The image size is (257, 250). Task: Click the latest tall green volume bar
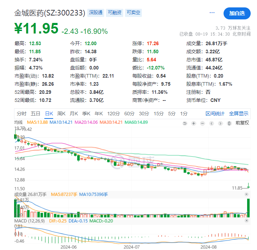(249, 208)
